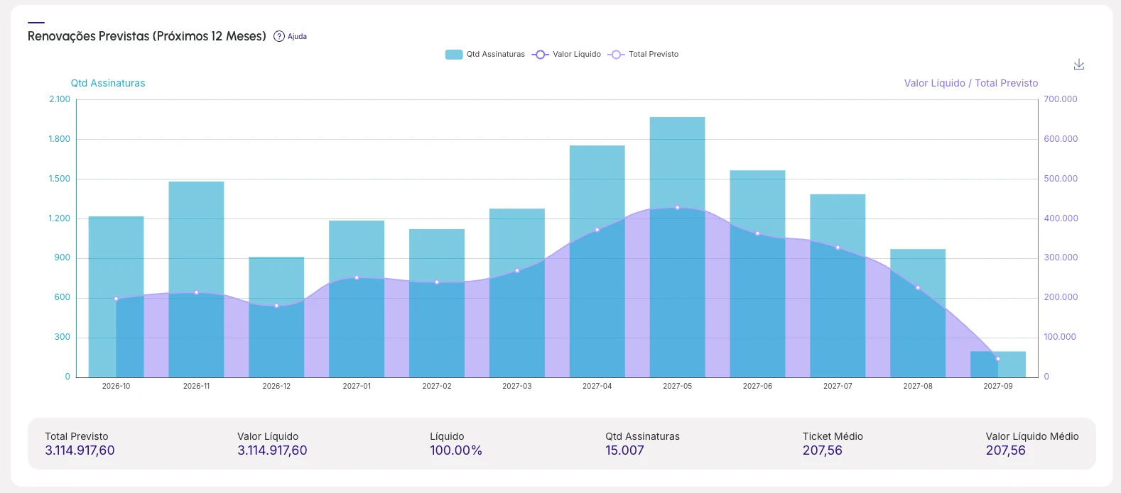Screen dimensions: 1121x493
Task: Click the Total Previsto legend line marker
Action: coord(617,55)
